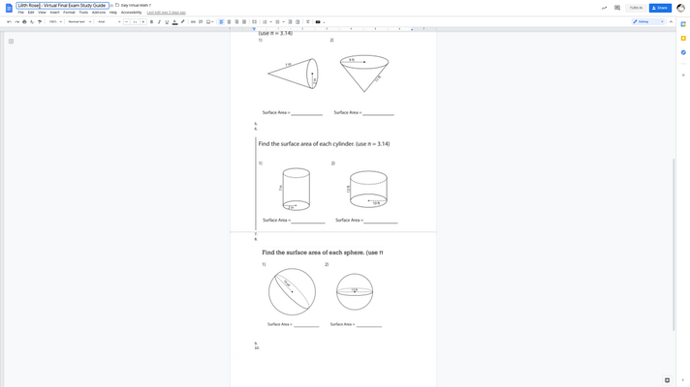The height and width of the screenshot is (387, 690).
Task: Open the Tools menu
Action: pyautogui.click(x=83, y=13)
